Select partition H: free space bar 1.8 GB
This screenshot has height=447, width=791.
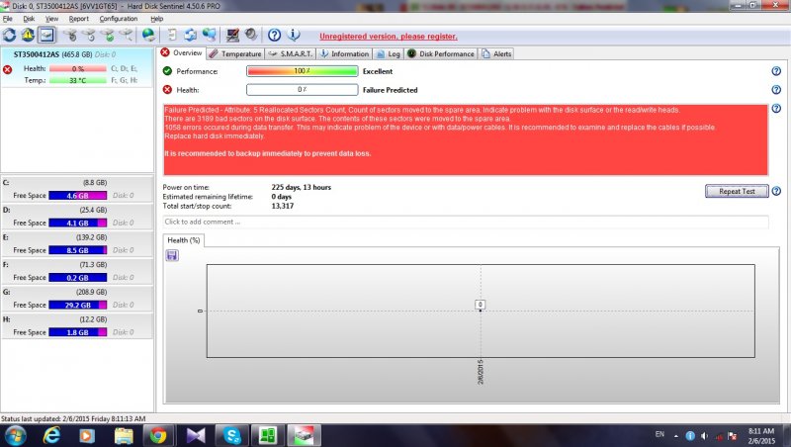pos(78,332)
